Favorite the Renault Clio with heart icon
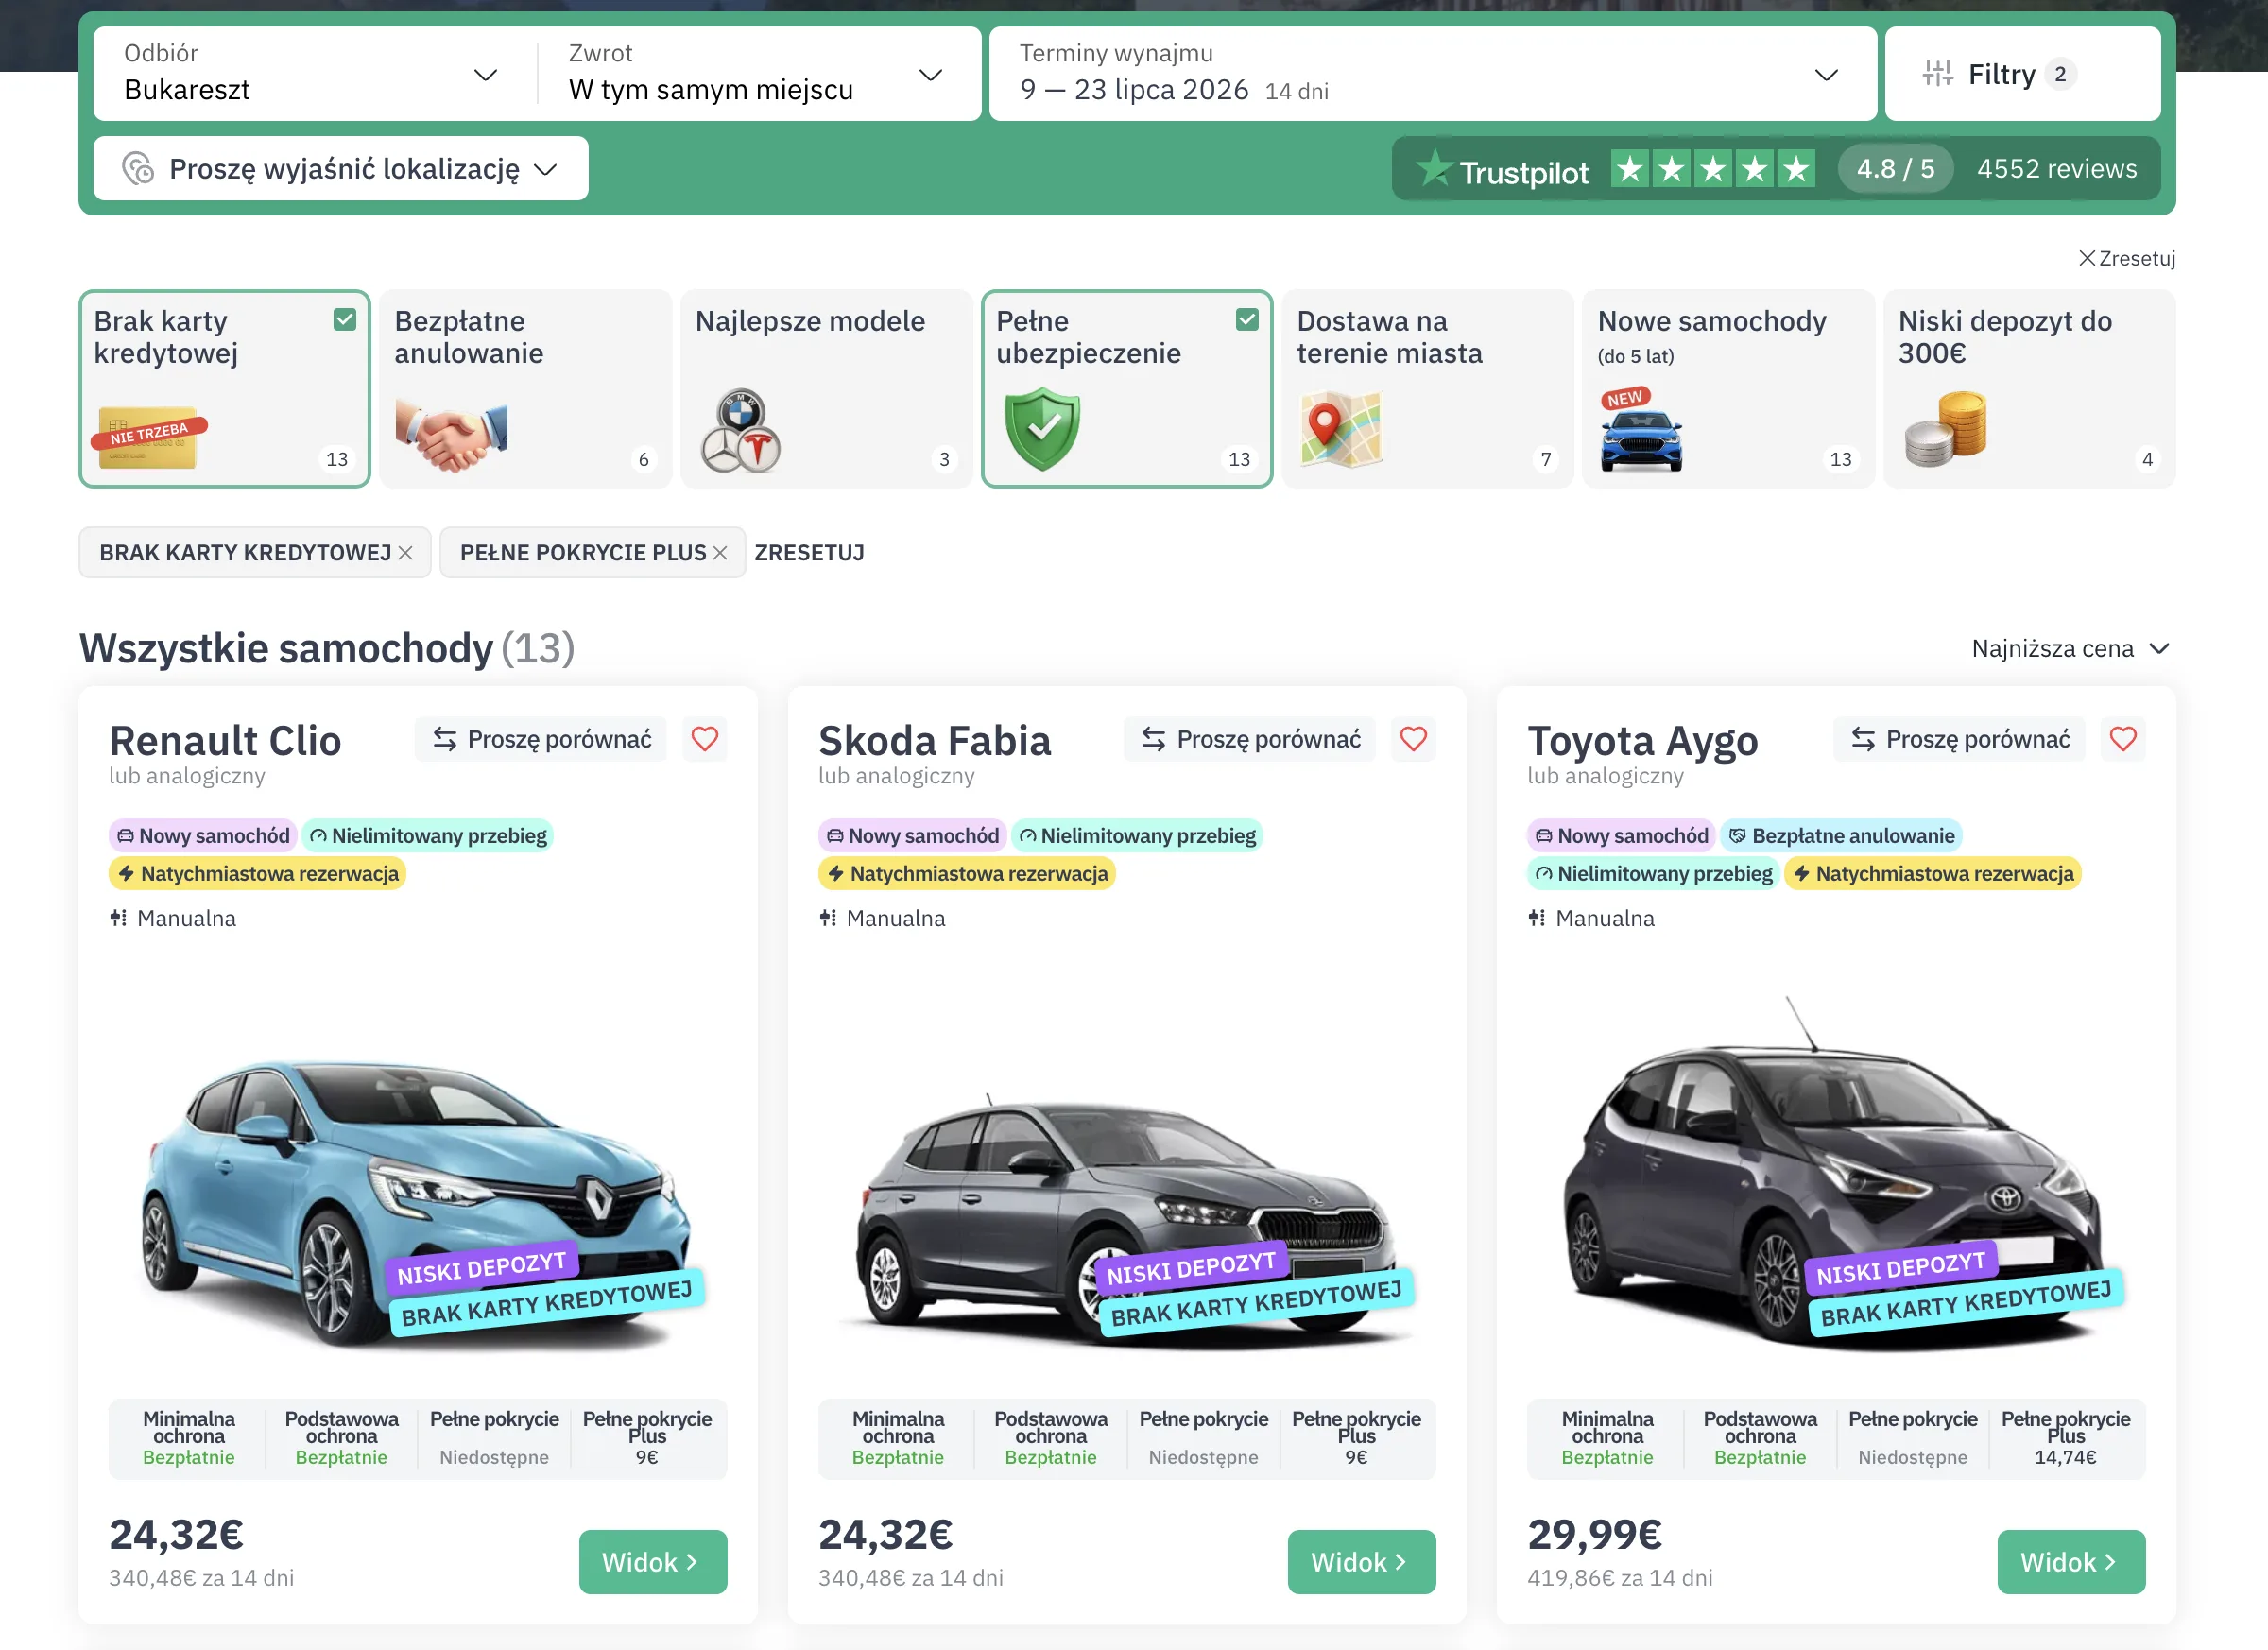Viewport: 2268px width, 1650px height. coord(705,739)
